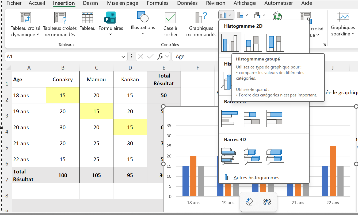Click Autres histogrammes… at menu bottom

[x=258, y=178]
